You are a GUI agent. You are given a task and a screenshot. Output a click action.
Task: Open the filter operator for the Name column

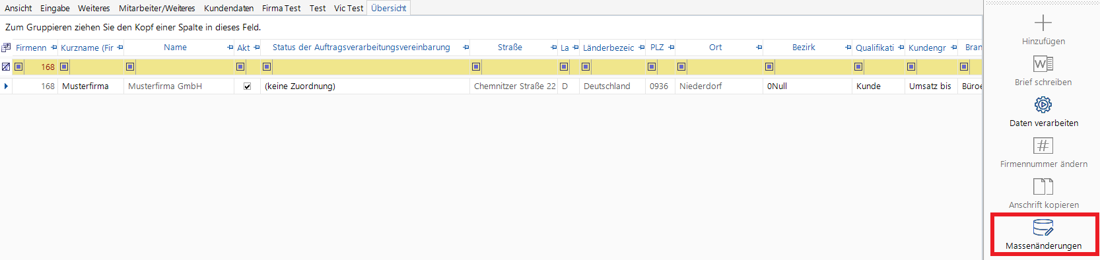point(130,67)
